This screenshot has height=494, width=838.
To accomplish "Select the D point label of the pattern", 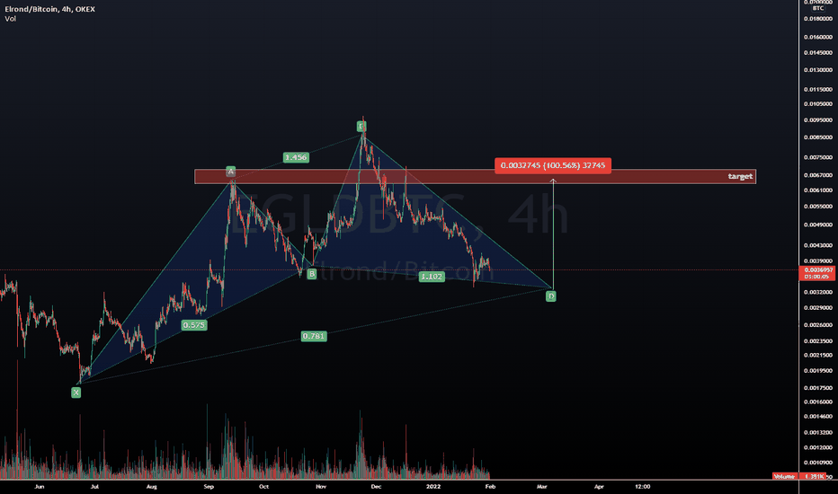I will (x=551, y=296).
